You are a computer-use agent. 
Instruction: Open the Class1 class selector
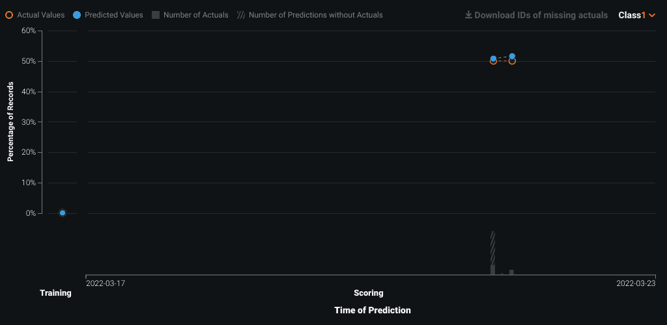(x=637, y=15)
